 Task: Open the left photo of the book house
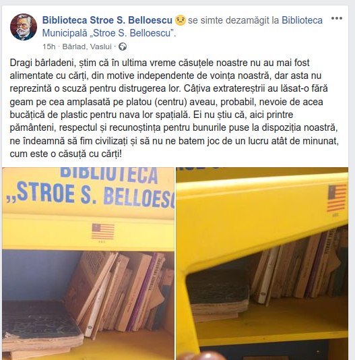click(88, 264)
